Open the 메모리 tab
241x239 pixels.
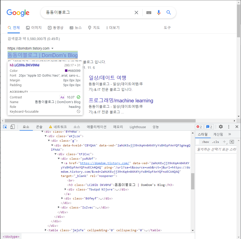118,127
